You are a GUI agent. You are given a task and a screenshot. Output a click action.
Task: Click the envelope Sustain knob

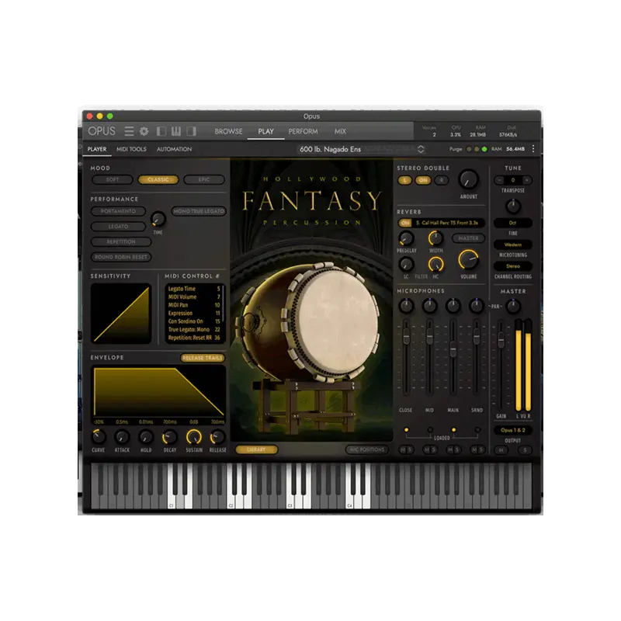coord(194,437)
